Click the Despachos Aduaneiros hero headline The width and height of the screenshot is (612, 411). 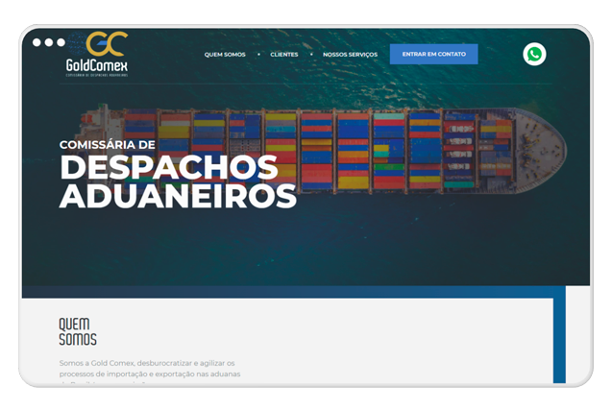(x=178, y=181)
